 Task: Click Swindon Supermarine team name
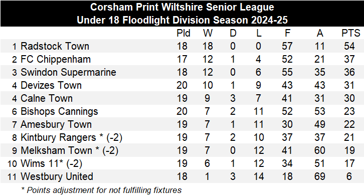[x=68, y=72]
